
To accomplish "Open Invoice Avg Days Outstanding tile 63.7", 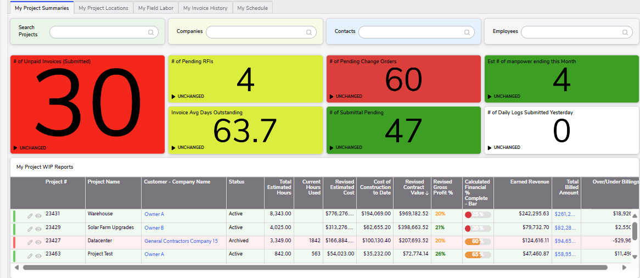I will tap(246, 130).
